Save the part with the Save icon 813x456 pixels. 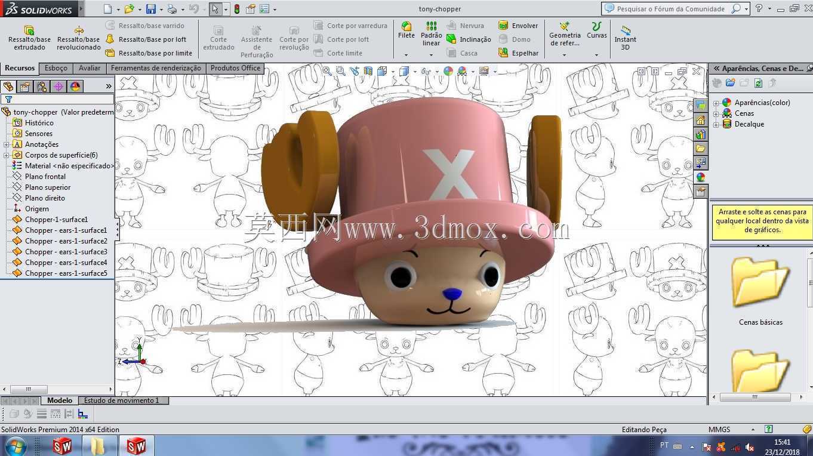151,9
